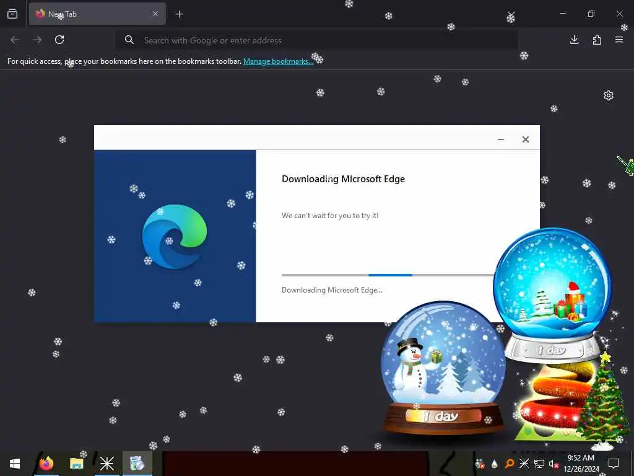This screenshot has height=476, width=634.
Task: Close the New Tab tab
Action: coord(155,14)
